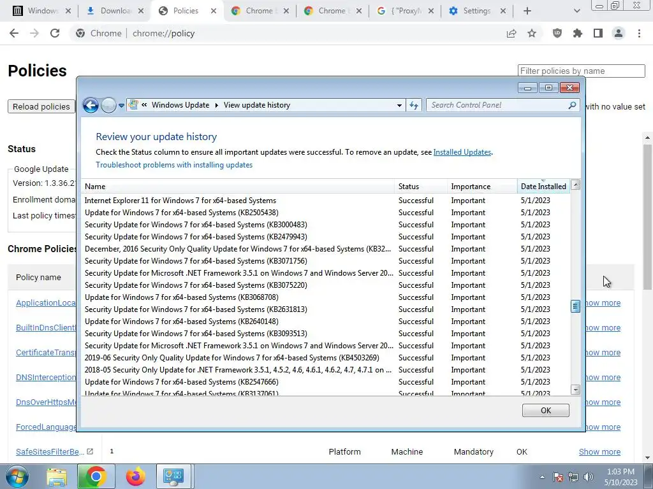This screenshot has height=489, width=653.
Task: Click the update list scroll down arrow
Action: 576,390
